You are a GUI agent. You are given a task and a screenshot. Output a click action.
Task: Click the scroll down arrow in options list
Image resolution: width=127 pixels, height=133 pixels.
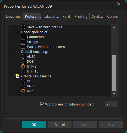[114, 94]
